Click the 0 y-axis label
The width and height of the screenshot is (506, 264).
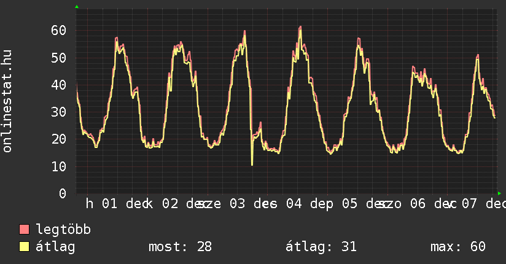[62, 193]
